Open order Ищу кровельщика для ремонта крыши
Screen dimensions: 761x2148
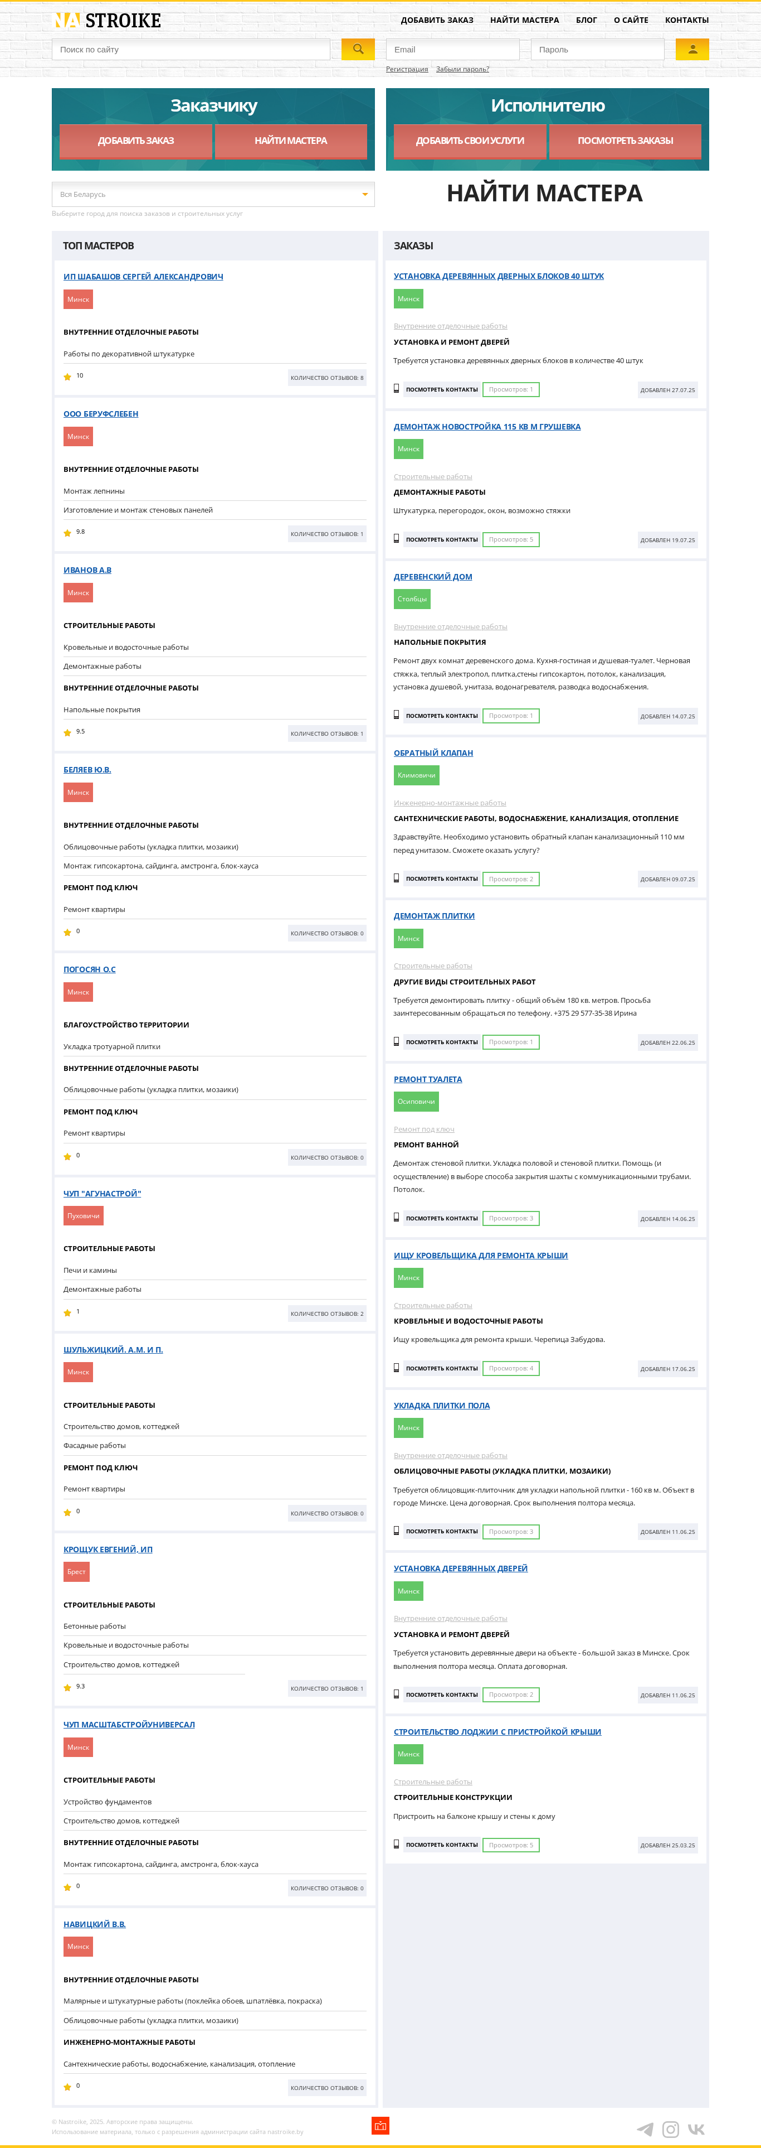[x=480, y=1255]
